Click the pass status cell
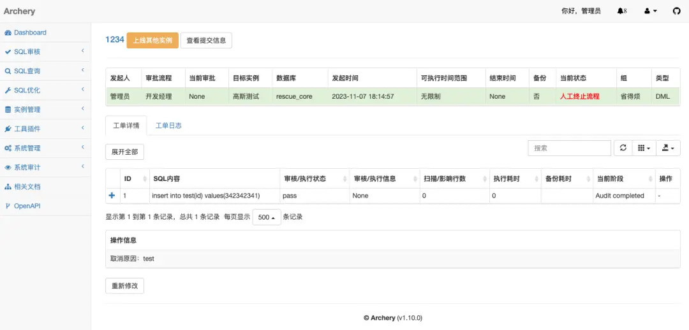The width and height of the screenshot is (689, 330). 314,196
